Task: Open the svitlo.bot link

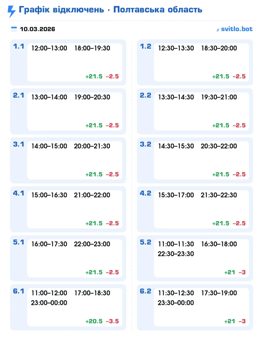Action: click(x=234, y=29)
